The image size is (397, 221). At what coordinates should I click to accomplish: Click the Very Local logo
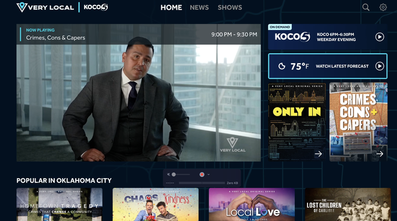(x=45, y=7)
